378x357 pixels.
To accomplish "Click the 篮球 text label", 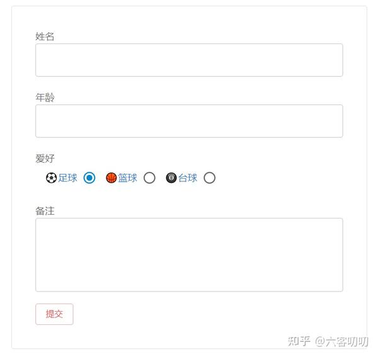I will [x=127, y=178].
